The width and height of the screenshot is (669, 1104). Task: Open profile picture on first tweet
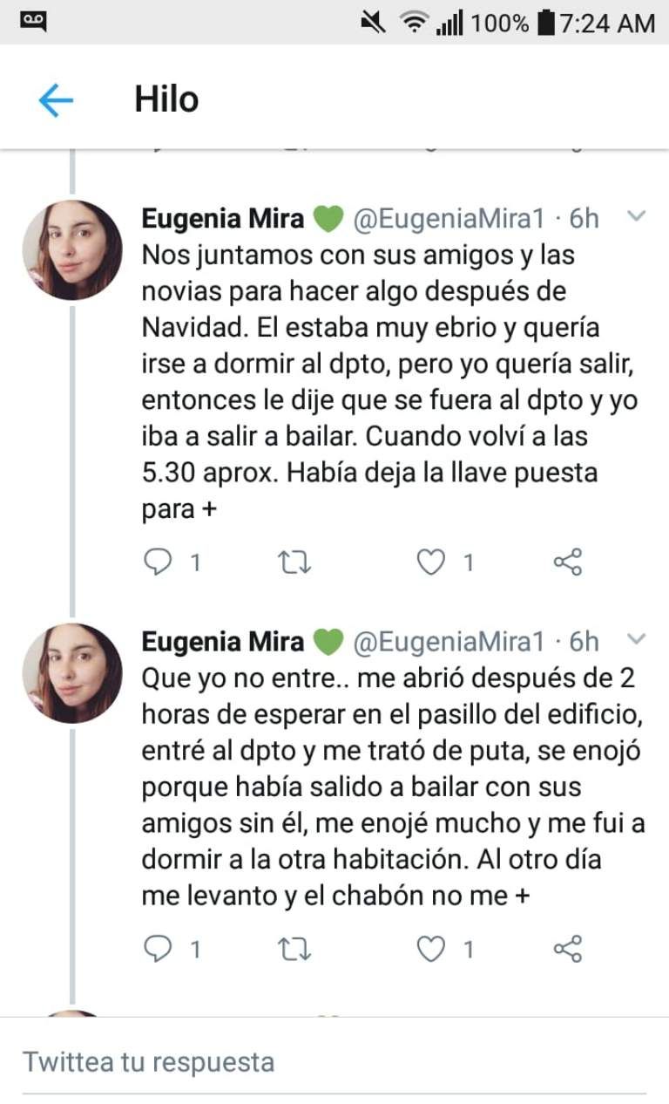[72, 250]
